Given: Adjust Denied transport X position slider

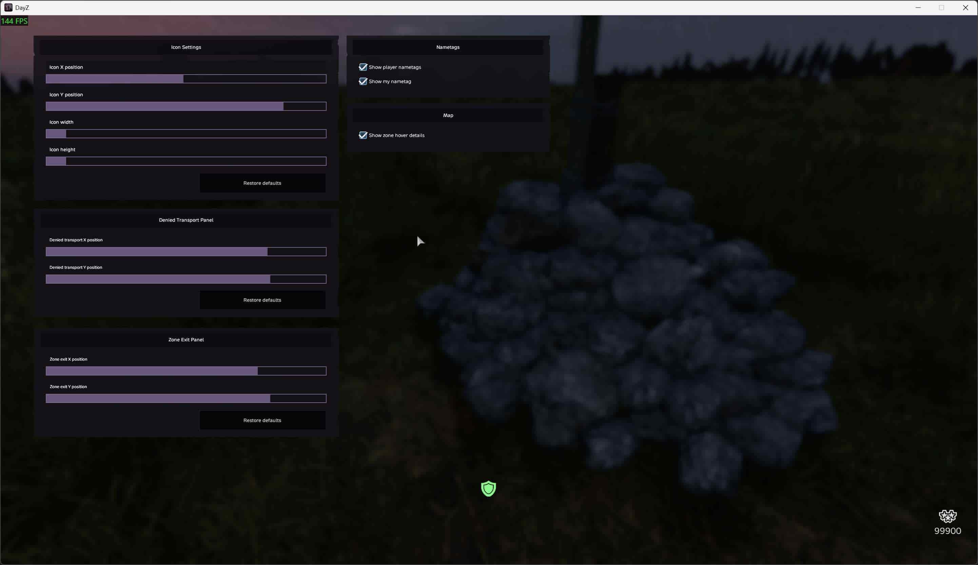Looking at the screenshot, I should [186, 252].
